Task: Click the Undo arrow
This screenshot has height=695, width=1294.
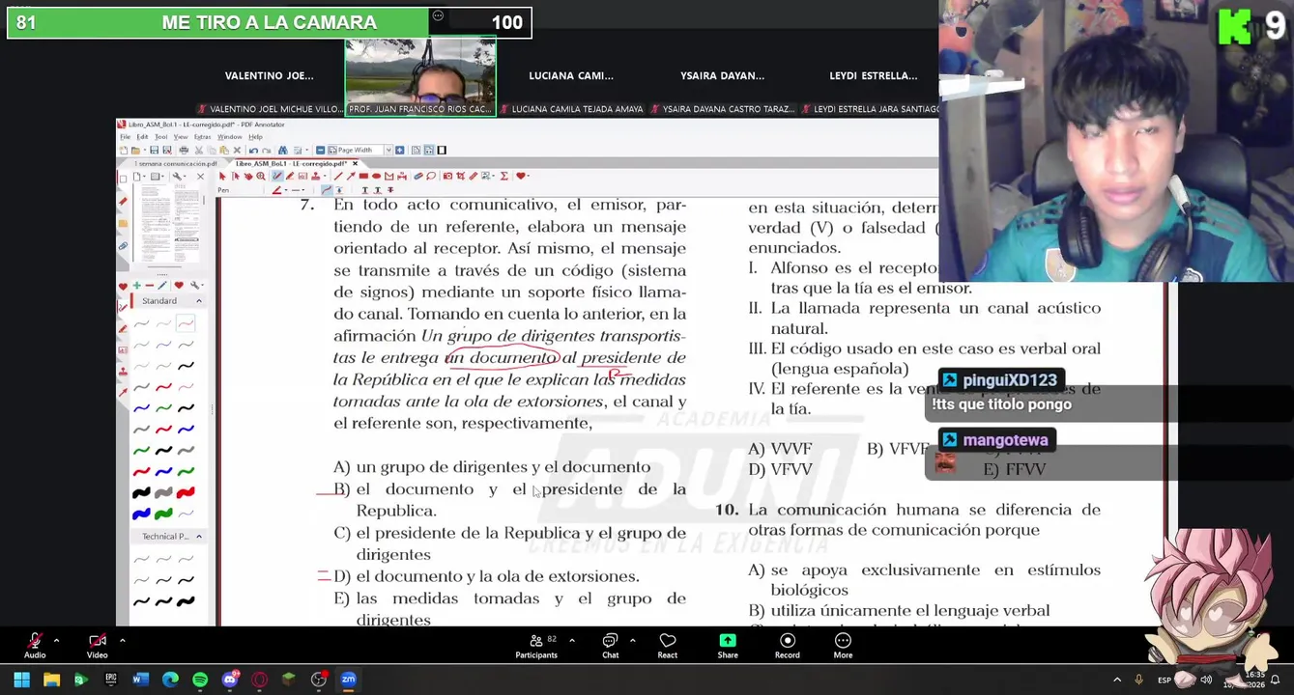Action: [253, 150]
